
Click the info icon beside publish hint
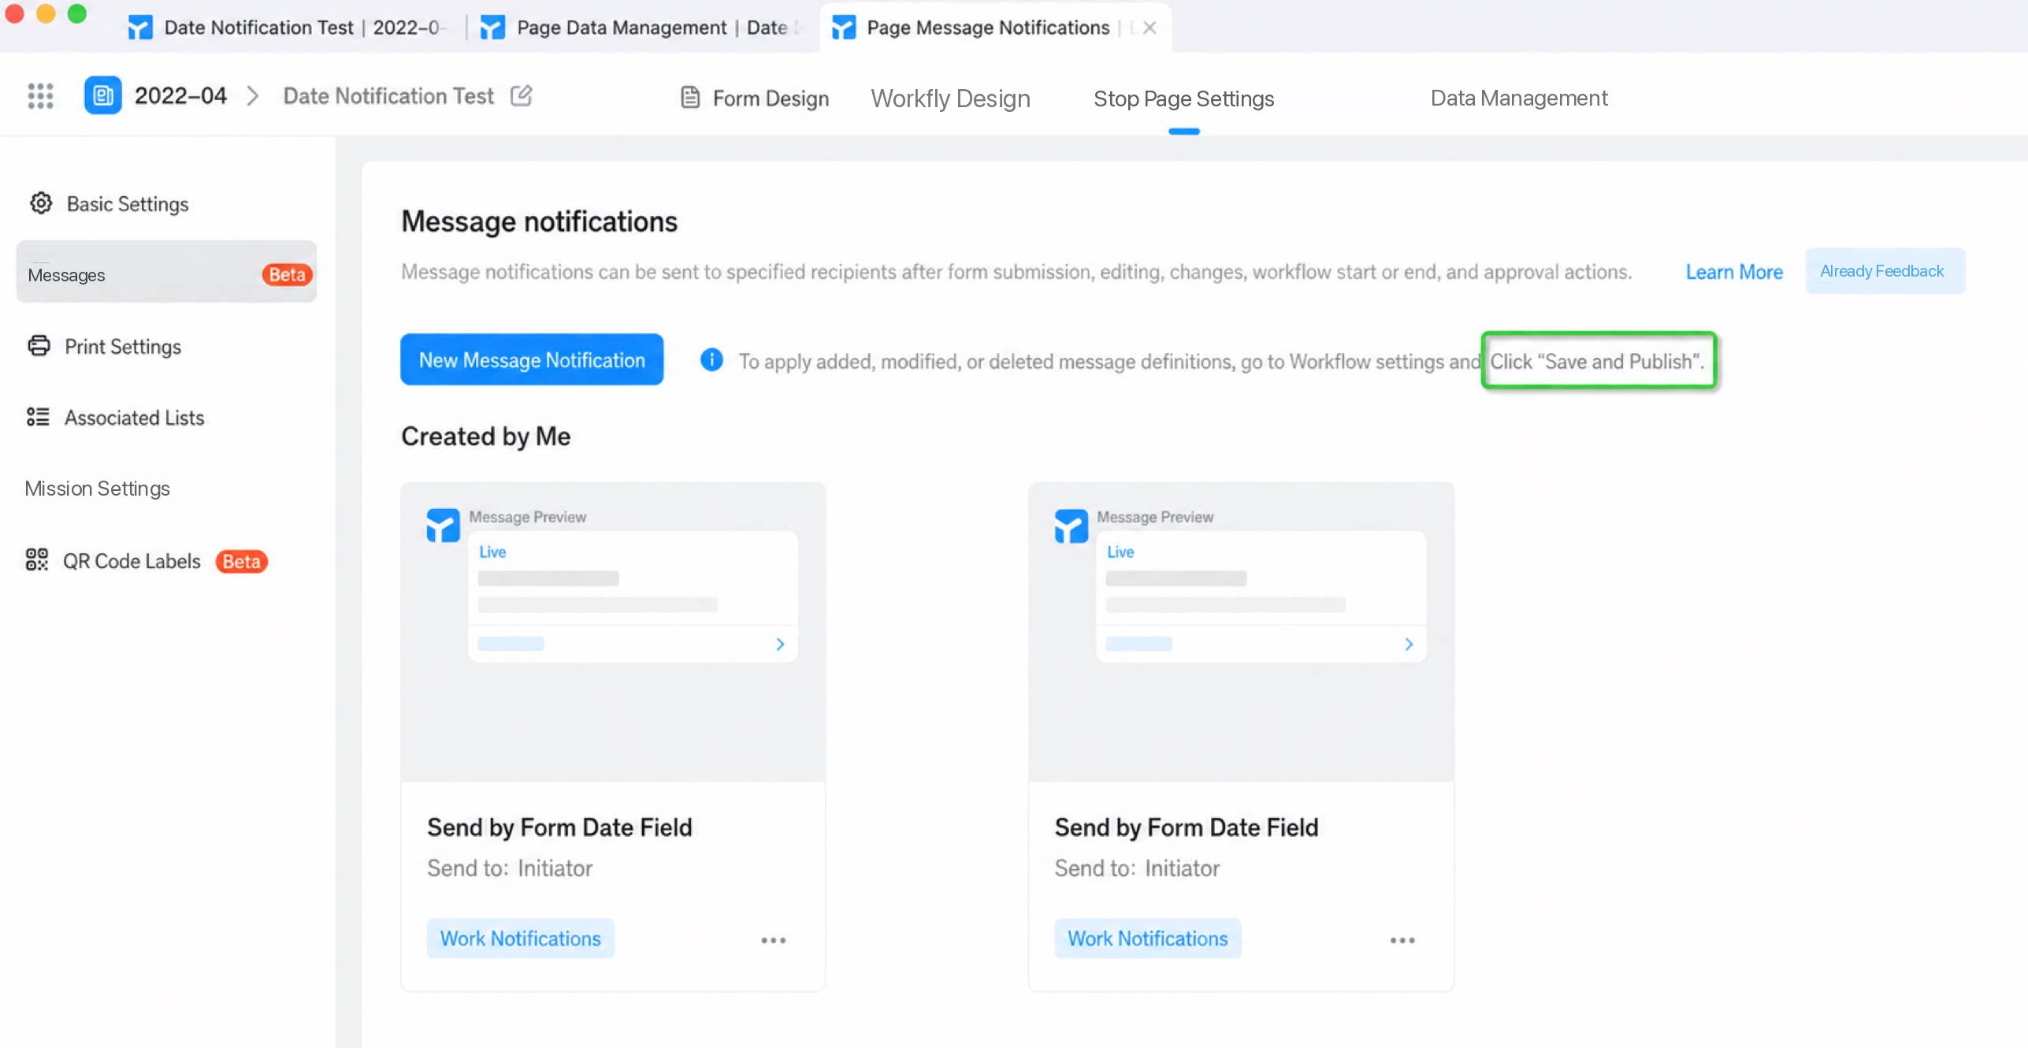tap(711, 360)
